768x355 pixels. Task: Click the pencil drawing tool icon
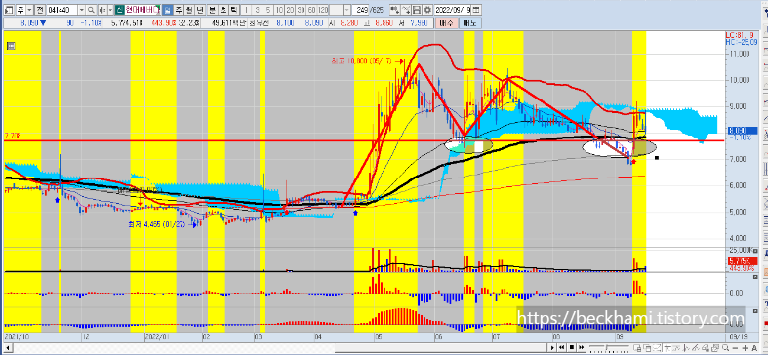[696, 348]
